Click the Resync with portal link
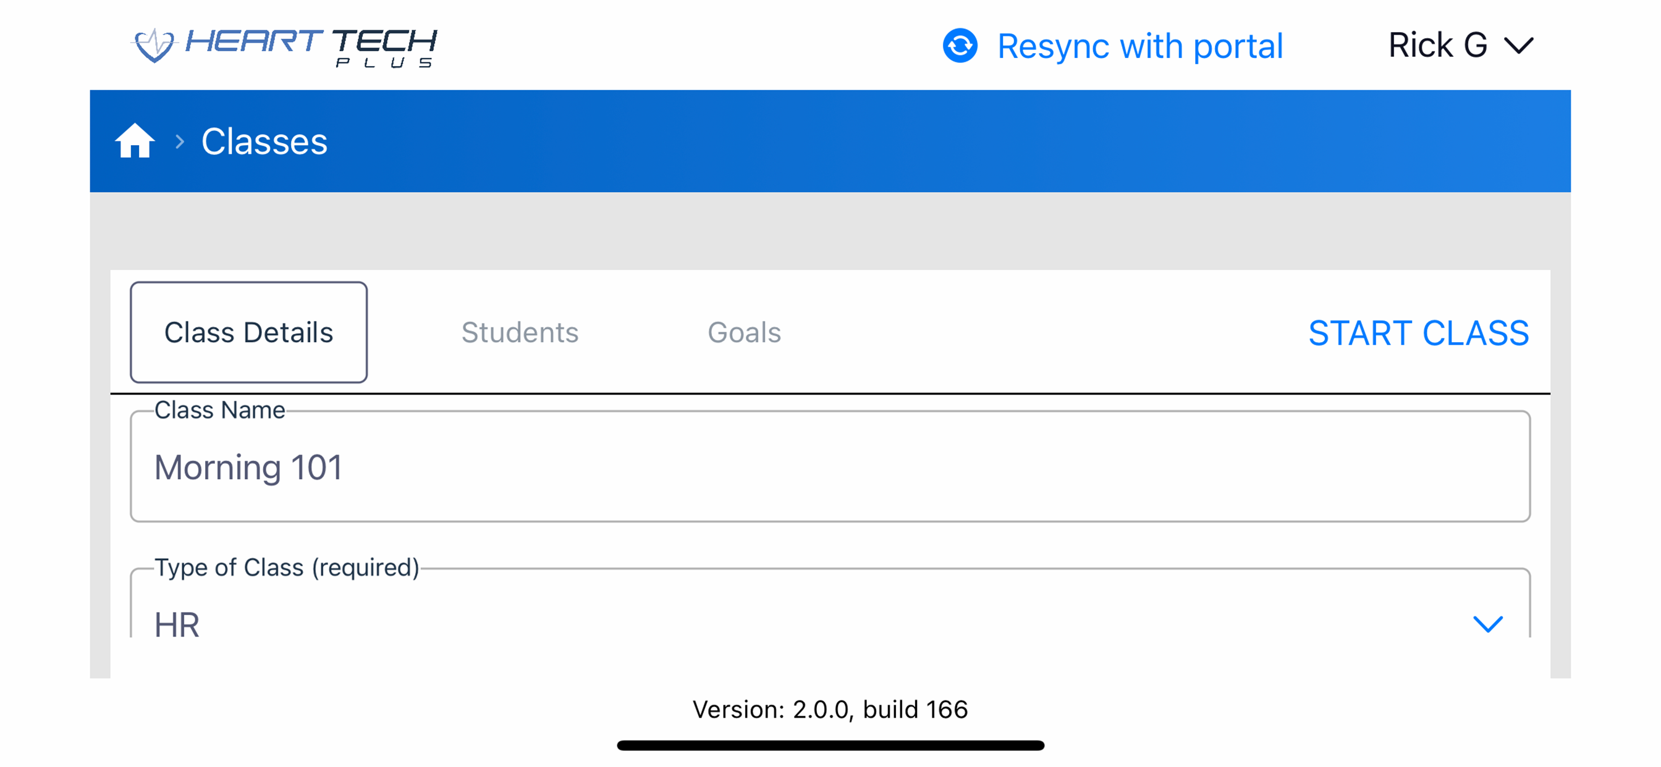 point(1139,46)
